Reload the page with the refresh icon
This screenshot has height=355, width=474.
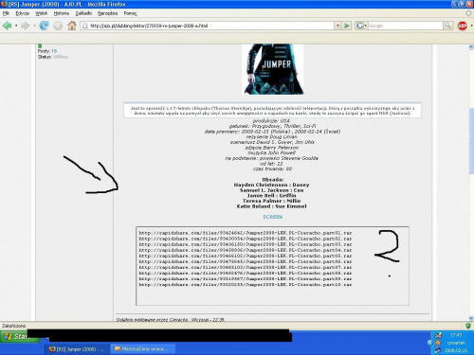point(44,26)
